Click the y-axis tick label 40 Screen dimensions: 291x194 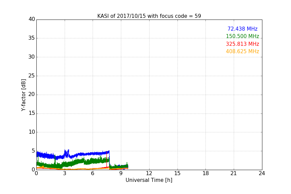(32, 19)
